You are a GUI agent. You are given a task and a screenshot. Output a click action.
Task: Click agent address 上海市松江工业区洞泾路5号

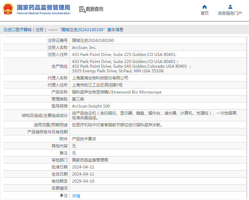[97, 85]
